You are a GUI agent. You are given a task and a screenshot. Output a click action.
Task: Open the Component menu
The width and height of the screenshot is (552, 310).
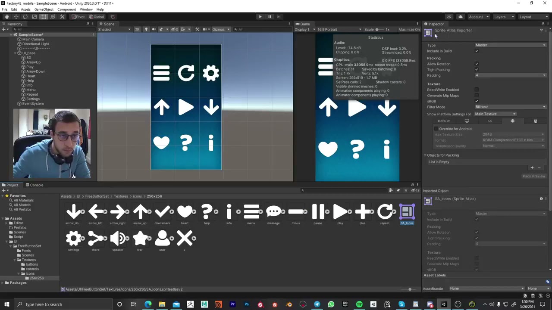point(66,9)
